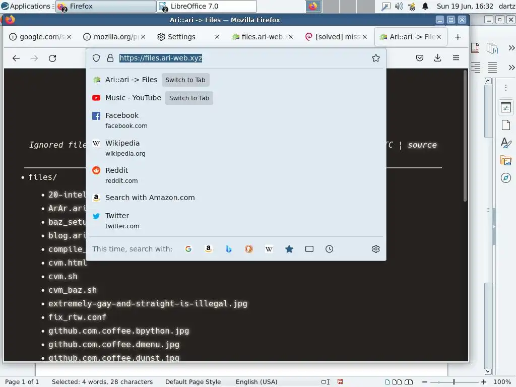
Task: Toggle LibreOffice selection mode in status bar
Action: point(326,382)
